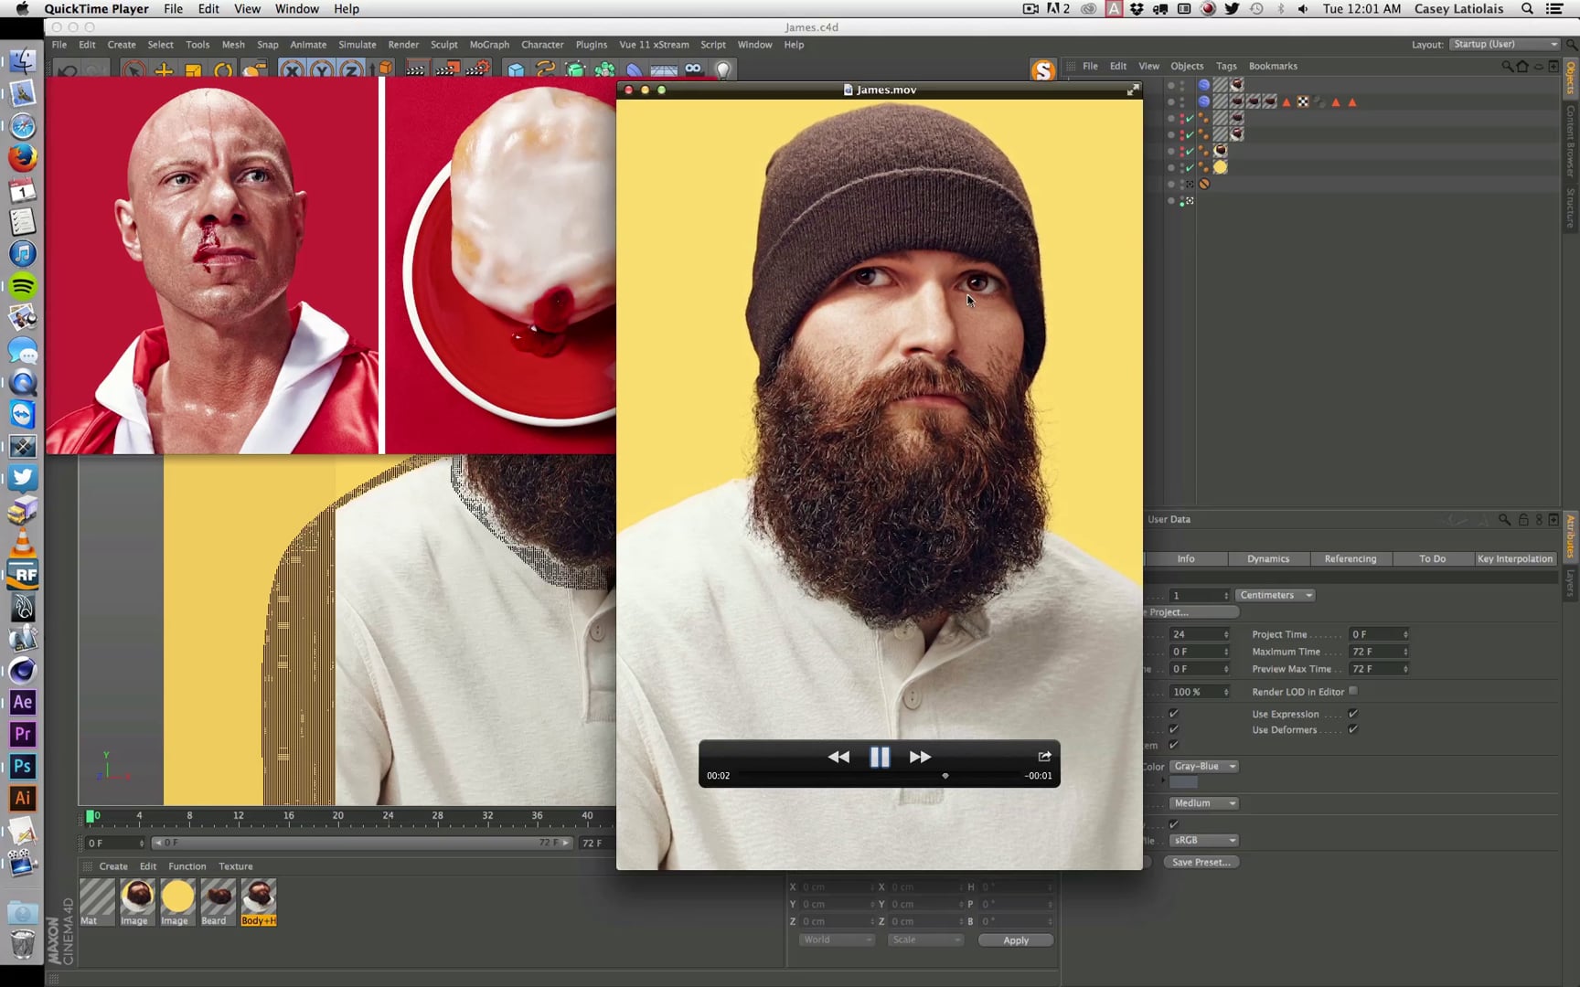Switch to the Key Interpolation tab
This screenshot has height=987, width=1580.
[x=1515, y=558]
